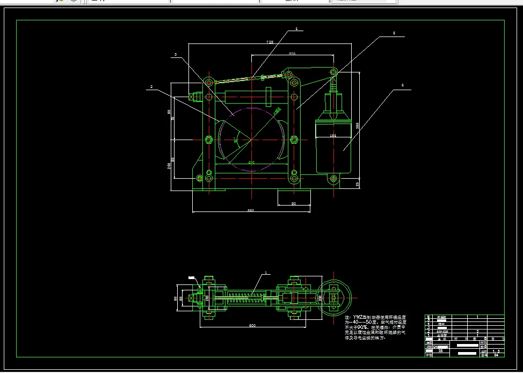Select the 550 base length dimension
This screenshot has width=523, height=373.
pos(251,211)
